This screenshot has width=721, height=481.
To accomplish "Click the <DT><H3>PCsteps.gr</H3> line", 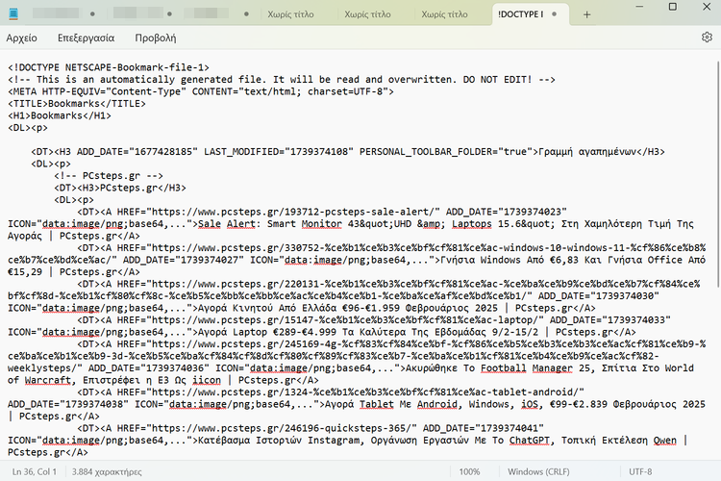I will tap(120, 188).
